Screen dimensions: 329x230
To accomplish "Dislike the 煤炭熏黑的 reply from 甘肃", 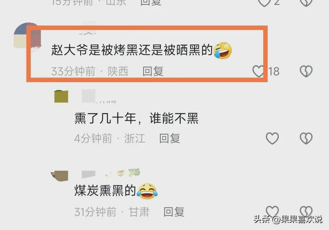I will click(306, 211).
